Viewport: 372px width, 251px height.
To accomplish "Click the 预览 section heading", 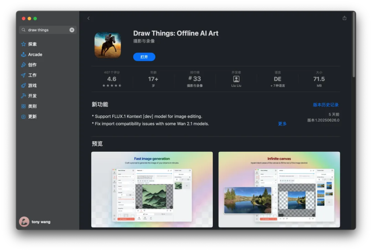I will (x=97, y=143).
